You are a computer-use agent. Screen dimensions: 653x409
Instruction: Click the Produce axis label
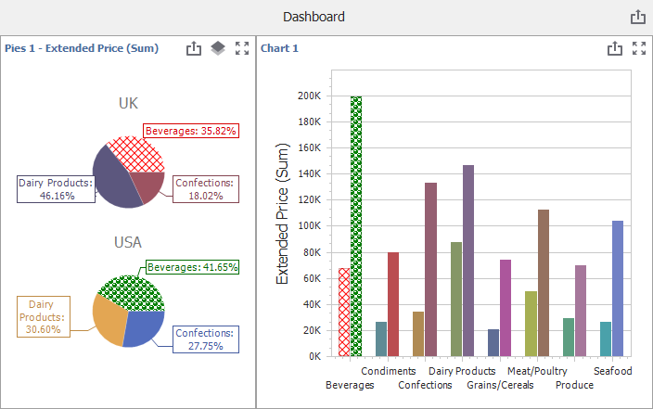click(x=574, y=385)
